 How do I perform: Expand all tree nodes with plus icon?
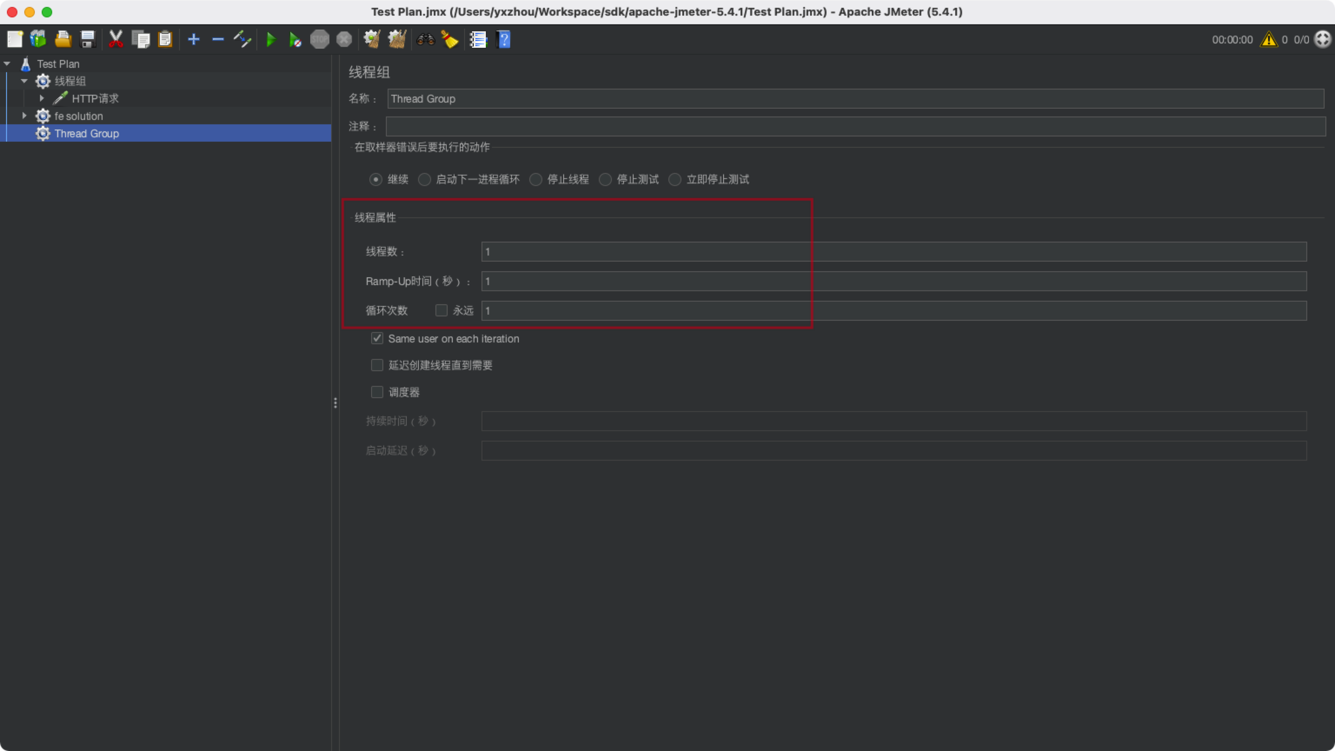coord(193,40)
